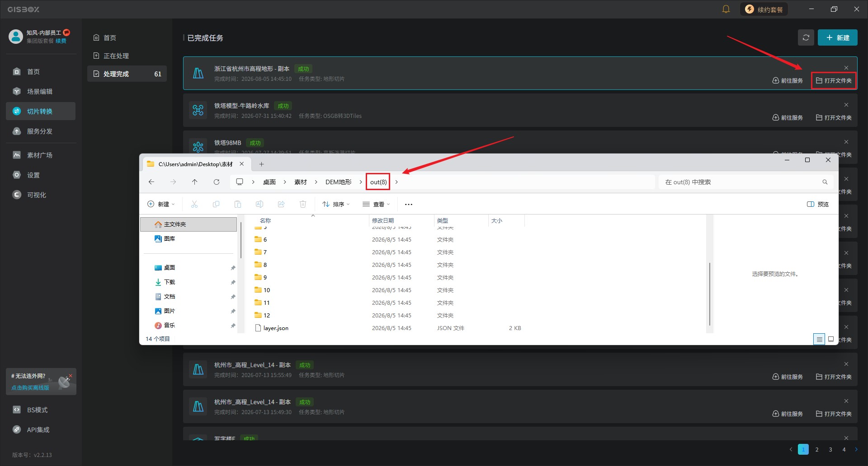Screen dimensions: 868x466
Task: Expand the chevron after DEM地形 breadcrumb
Action: (x=361, y=182)
